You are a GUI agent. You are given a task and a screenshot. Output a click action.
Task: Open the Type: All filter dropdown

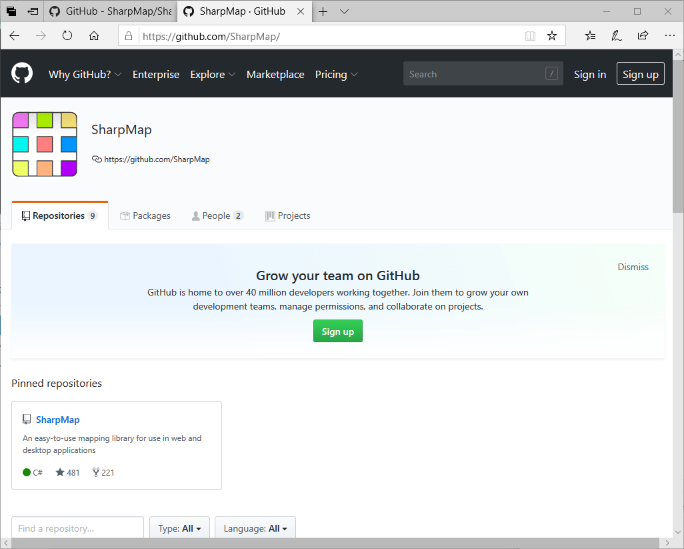pyautogui.click(x=179, y=528)
